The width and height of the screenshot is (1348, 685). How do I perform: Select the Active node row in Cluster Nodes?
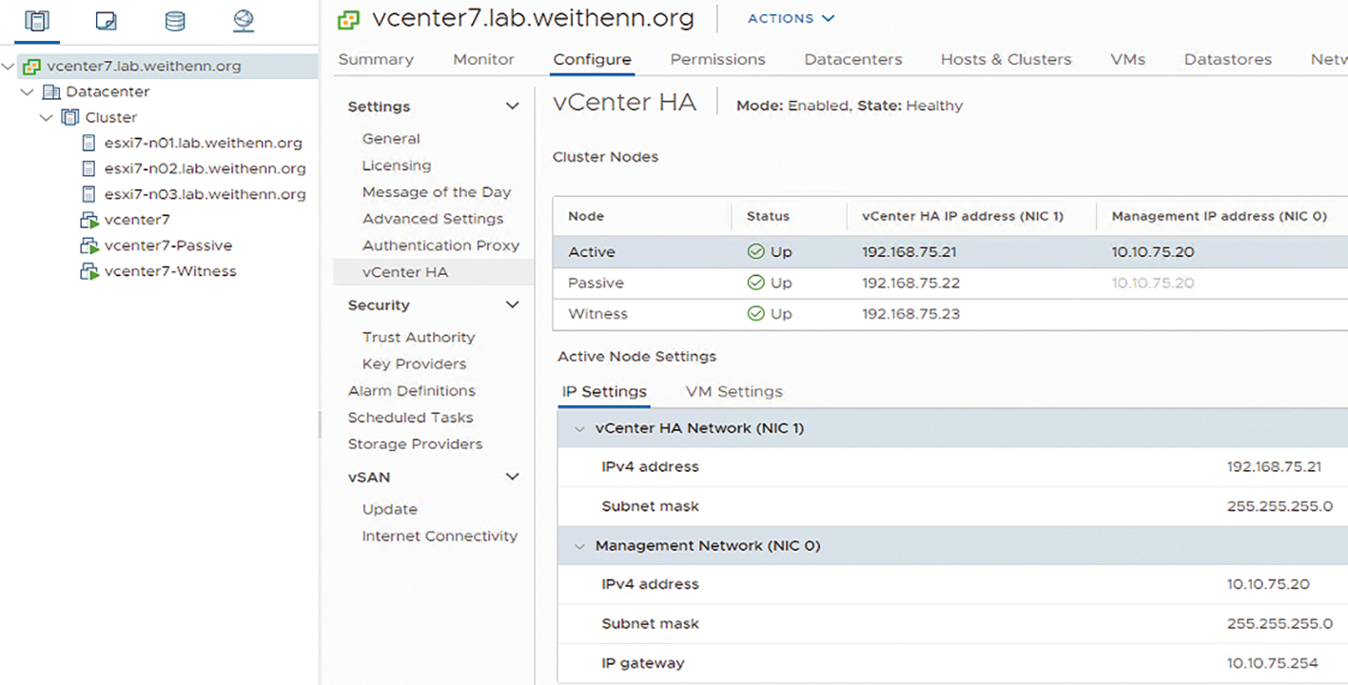pyautogui.click(x=950, y=253)
